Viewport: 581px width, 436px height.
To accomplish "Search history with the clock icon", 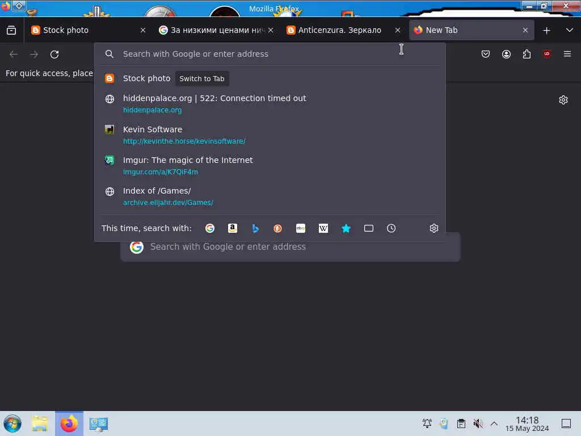I will (x=391, y=228).
